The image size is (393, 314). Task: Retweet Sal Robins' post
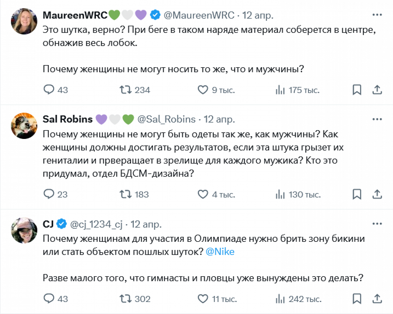coord(125,194)
